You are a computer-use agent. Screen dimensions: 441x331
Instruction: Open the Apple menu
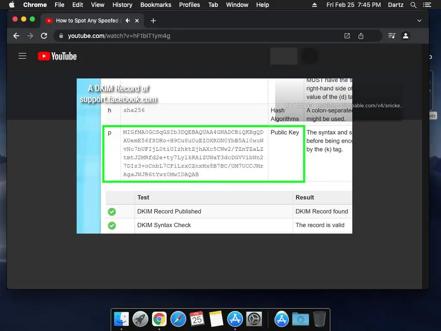[12, 5]
